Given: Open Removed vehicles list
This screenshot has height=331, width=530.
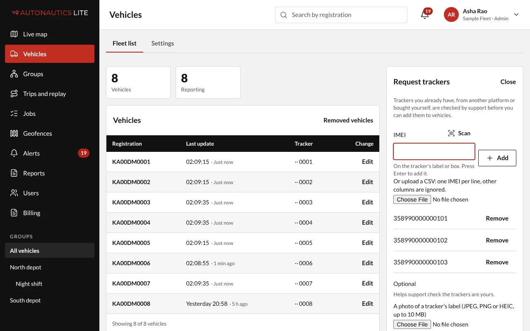Looking at the screenshot, I should click(348, 120).
